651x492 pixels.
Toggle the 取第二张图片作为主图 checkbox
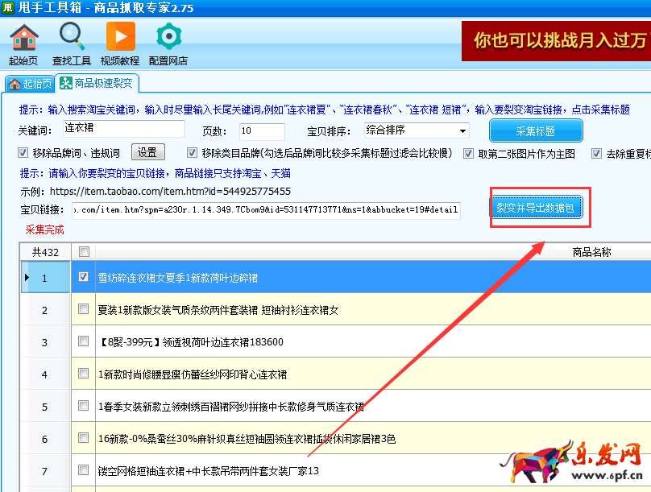point(470,153)
